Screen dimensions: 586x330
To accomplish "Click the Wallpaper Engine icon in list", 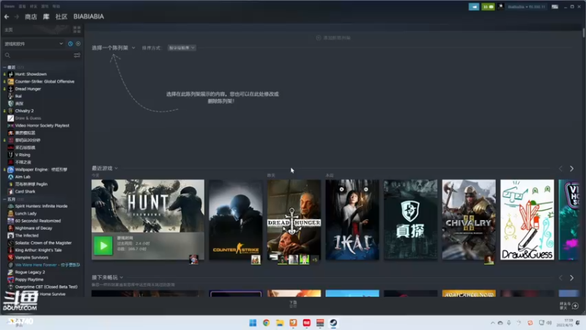I will click(10, 169).
